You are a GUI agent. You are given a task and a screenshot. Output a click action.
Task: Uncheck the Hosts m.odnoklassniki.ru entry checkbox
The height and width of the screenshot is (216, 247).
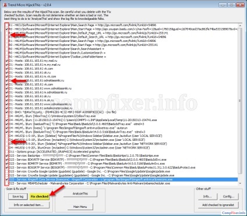[7, 93]
